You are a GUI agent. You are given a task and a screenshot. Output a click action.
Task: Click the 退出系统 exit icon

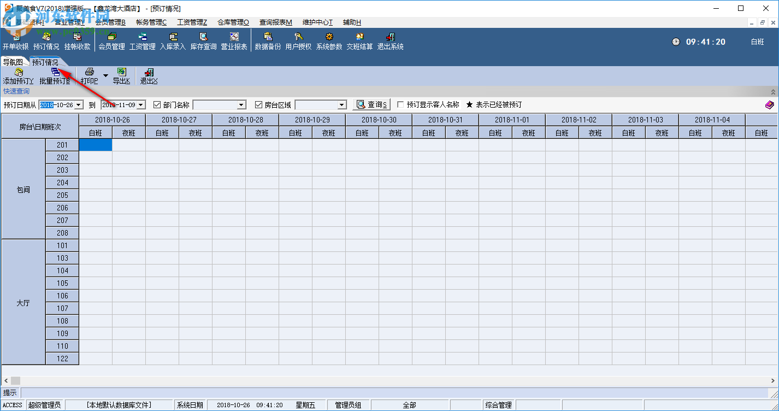point(390,42)
